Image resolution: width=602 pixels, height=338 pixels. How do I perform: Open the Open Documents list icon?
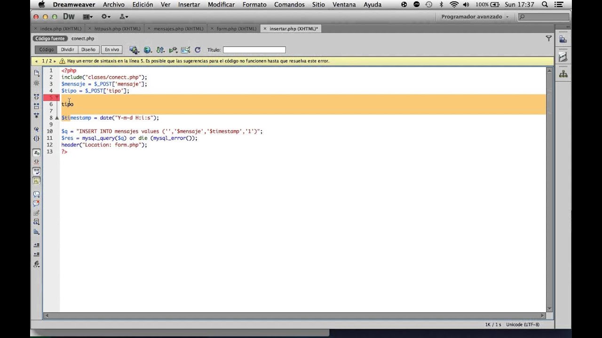tap(36, 73)
